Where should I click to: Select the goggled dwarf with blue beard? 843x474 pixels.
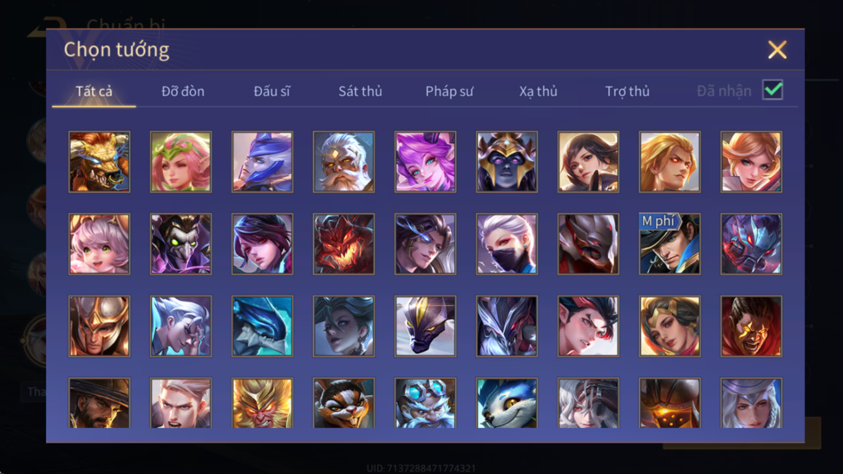pyautogui.click(x=425, y=402)
